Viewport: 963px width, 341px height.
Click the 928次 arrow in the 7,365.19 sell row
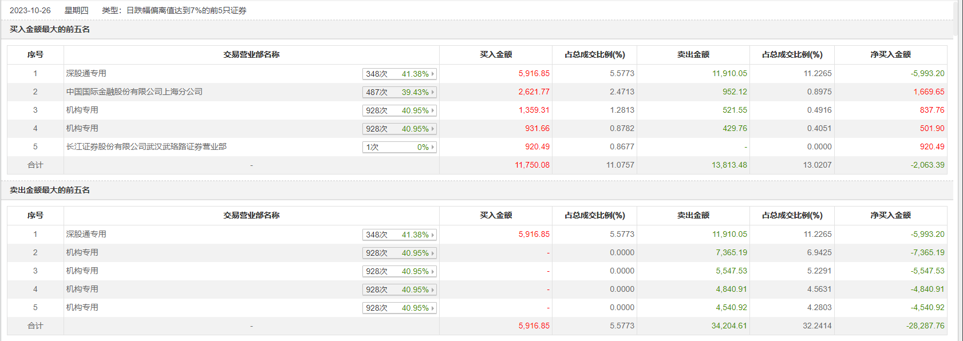coord(433,253)
